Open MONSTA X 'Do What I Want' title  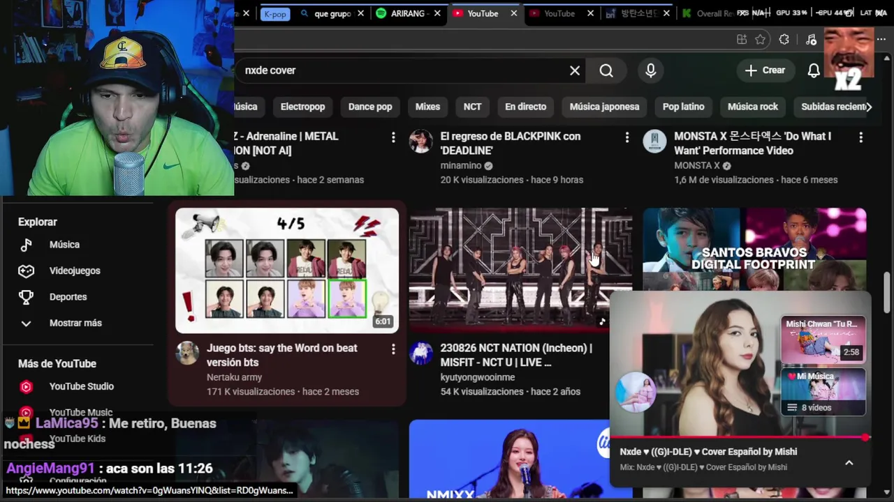pos(753,143)
